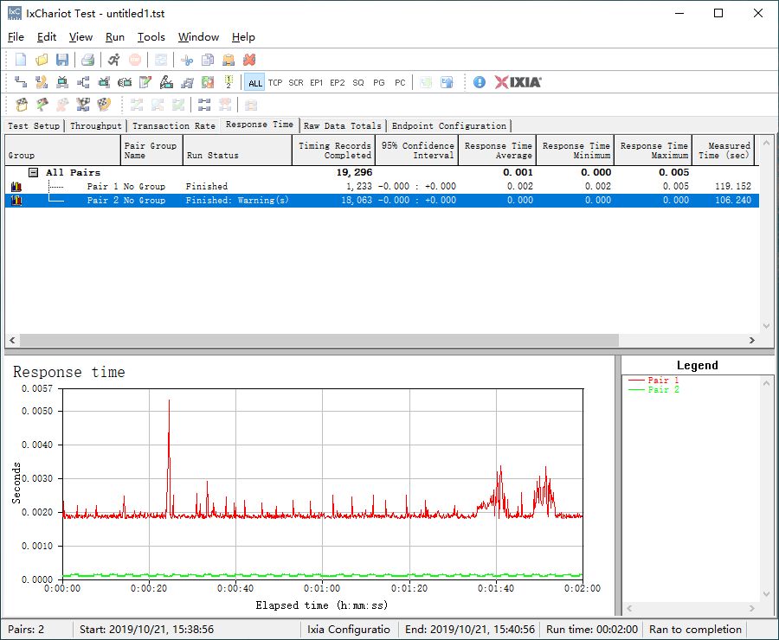
Task: Toggle the ALL filter button
Action: click(x=254, y=82)
